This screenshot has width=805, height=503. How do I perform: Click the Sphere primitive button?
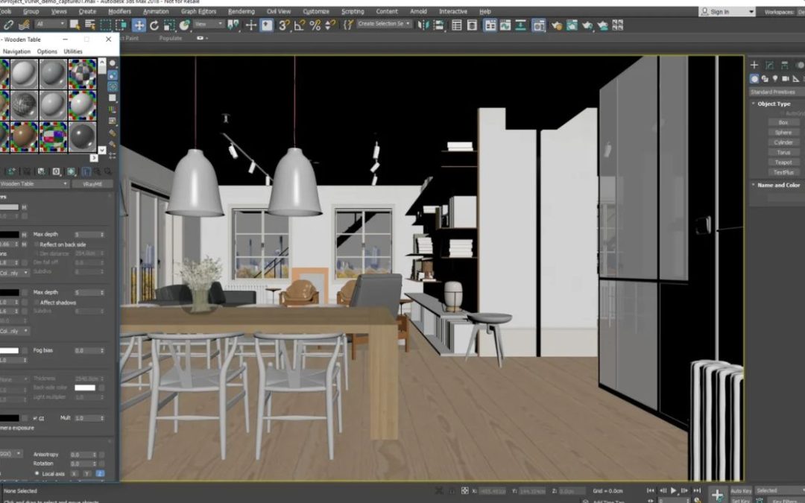pyautogui.click(x=783, y=133)
